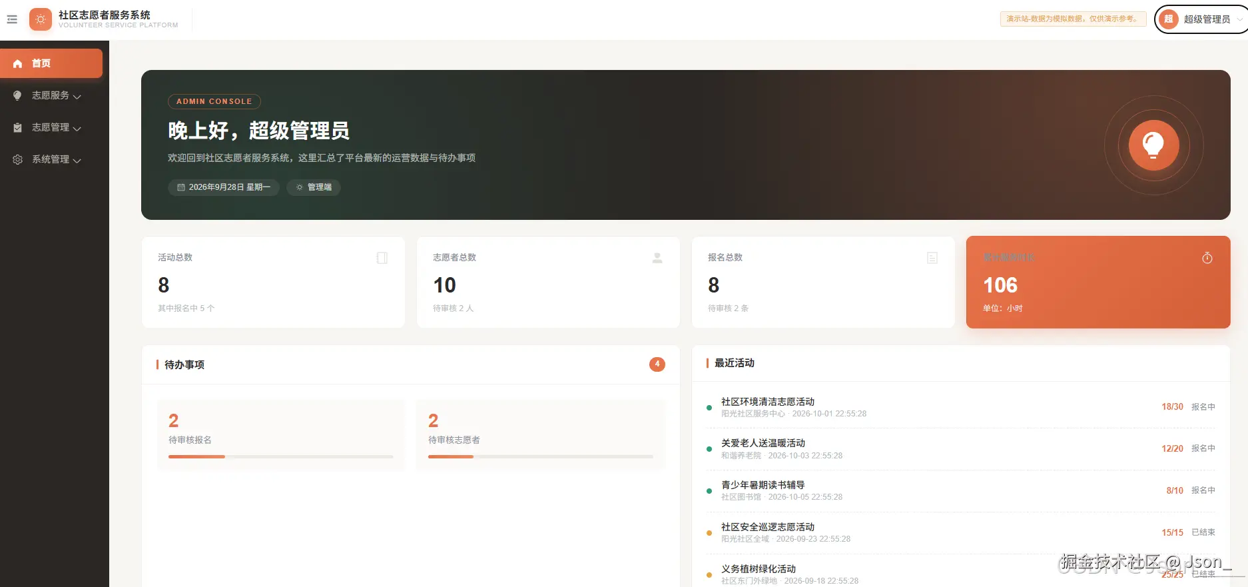This screenshot has width=1248, height=587.
Task: Click the demo site notice banner
Action: click(1073, 19)
